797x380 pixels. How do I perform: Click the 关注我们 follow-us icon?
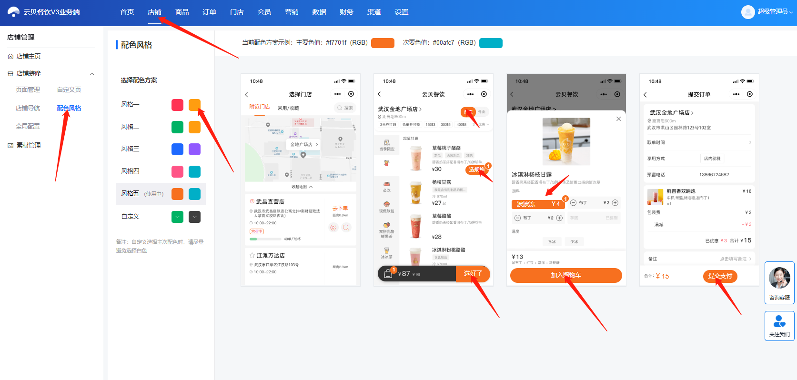coord(779,321)
